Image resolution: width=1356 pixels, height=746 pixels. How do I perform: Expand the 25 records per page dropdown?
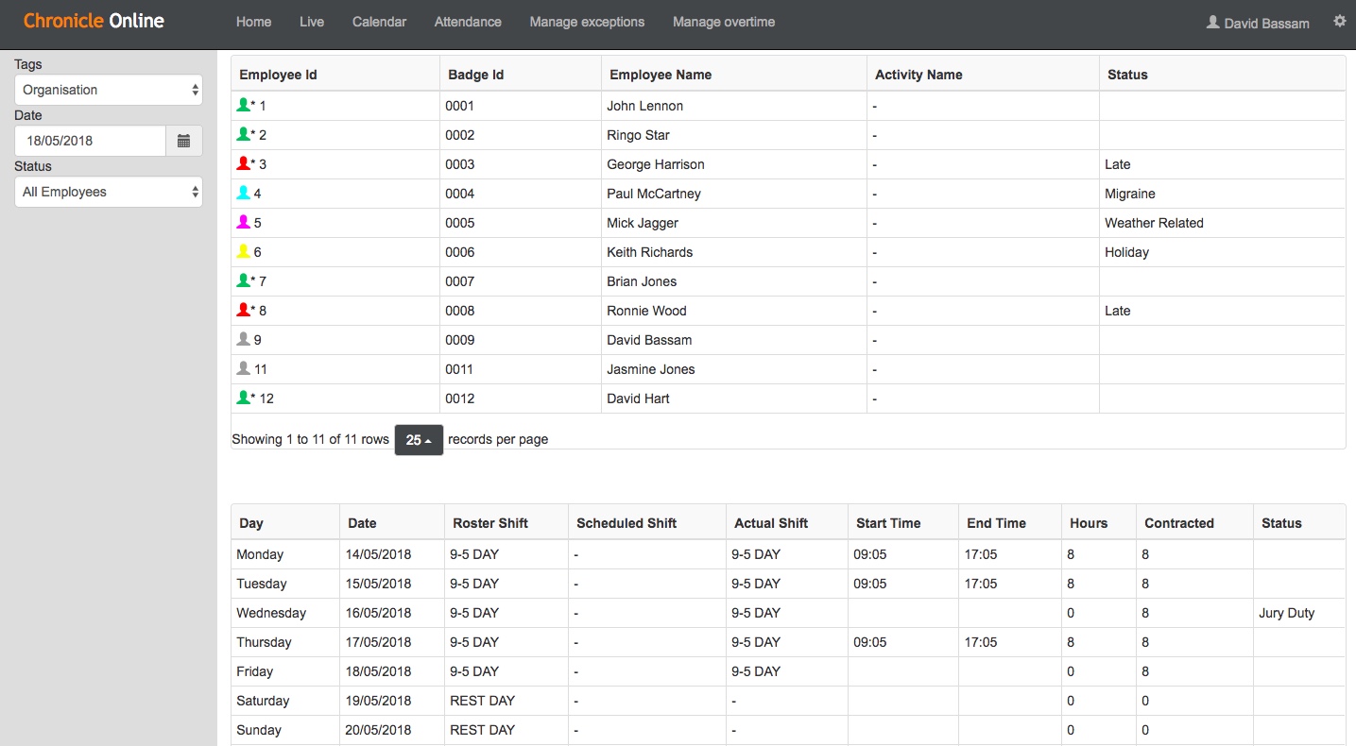pyautogui.click(x=418, y=440)
